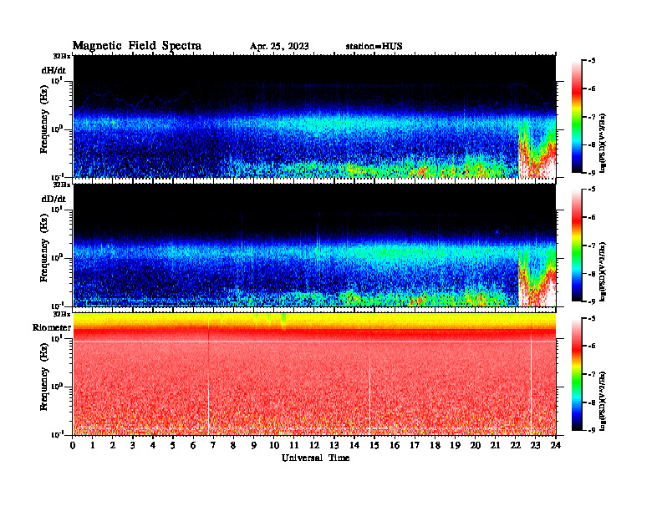662x511 pixels.
Task: Click the color bar beside the Riometer panel
Action: (x=577, y=374)
